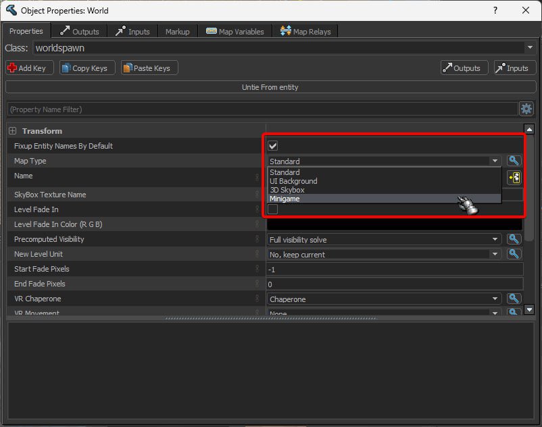
Task: Click the yellow picker icon beside Name field
Action: click(x=514, y=178)
